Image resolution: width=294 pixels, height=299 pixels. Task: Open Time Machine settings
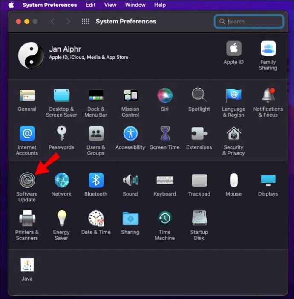point(165,218)
